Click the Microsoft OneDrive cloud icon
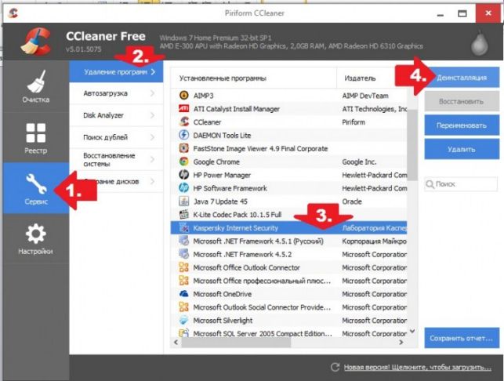Screen dimensions: 504x381 (x=184, y=293)
